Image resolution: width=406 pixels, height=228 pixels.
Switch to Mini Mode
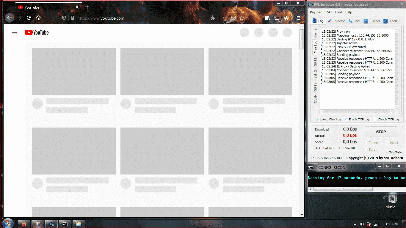click(395, 152)
